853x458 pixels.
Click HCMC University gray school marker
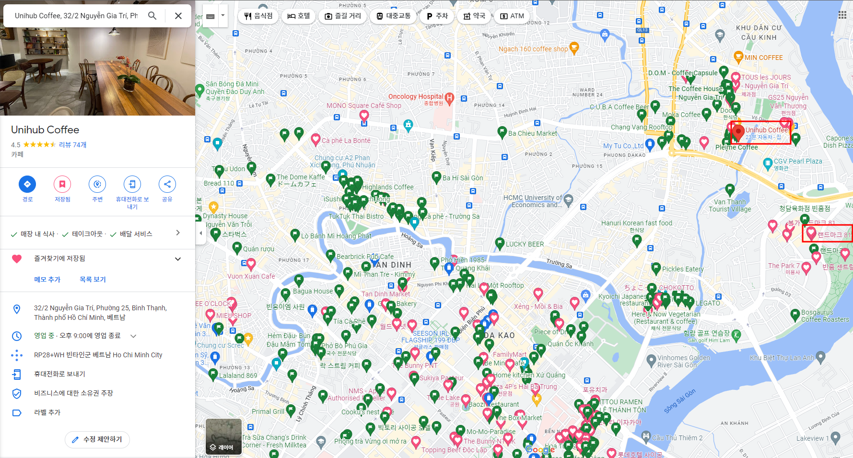pos(569,200)
